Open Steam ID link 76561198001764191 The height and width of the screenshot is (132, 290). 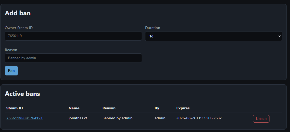click(x=24, y=118)
